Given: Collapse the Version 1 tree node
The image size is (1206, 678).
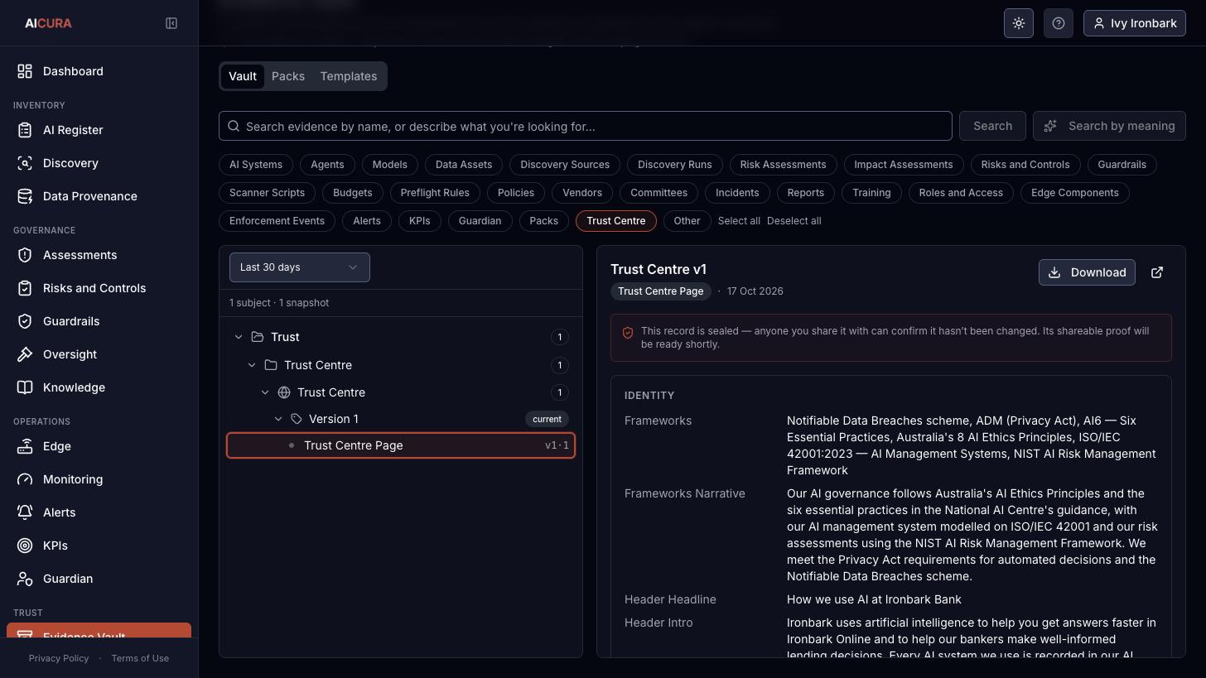Looking at the screenshot, I should click(278, 419).
